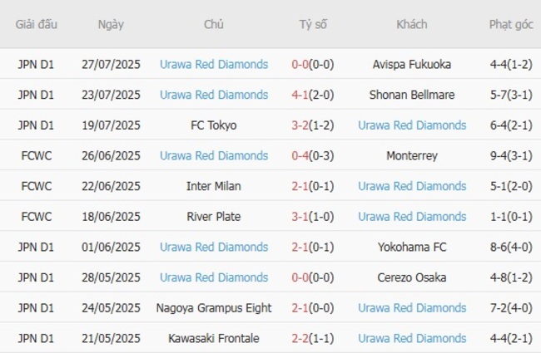Image resolution: width=541 pixels, height=353 pixels.
Task: Click the Phạt góc column header
Action: (x=511, y=24)
